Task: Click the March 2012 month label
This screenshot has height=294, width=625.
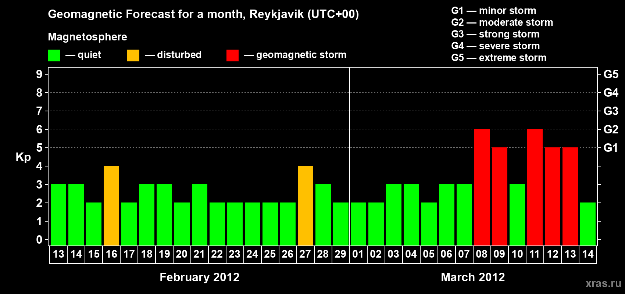Action: coord(473,277)
